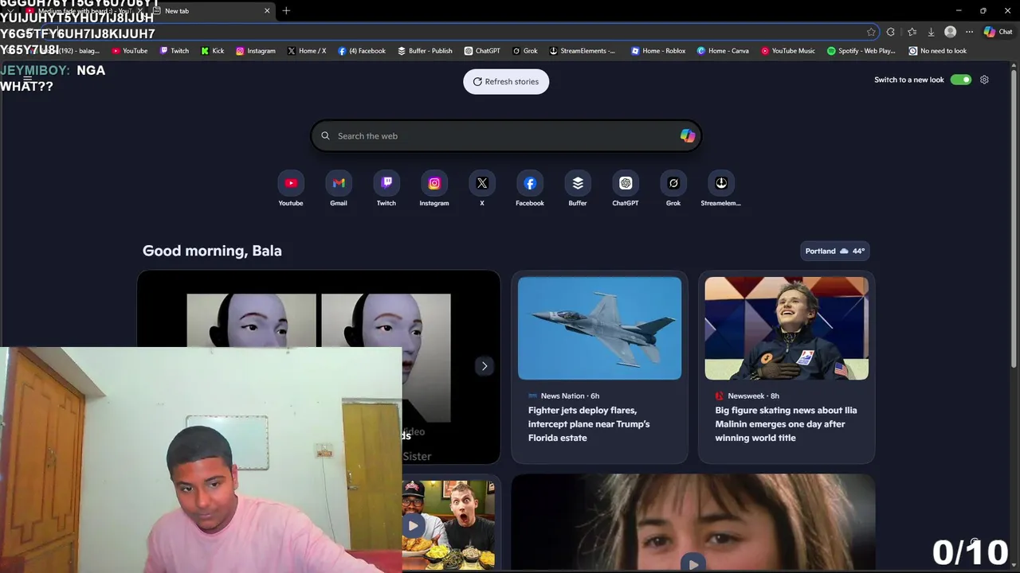Open Portland weather widget
1020x573 pixels.
pyautogui.click(x=834, y=251)
